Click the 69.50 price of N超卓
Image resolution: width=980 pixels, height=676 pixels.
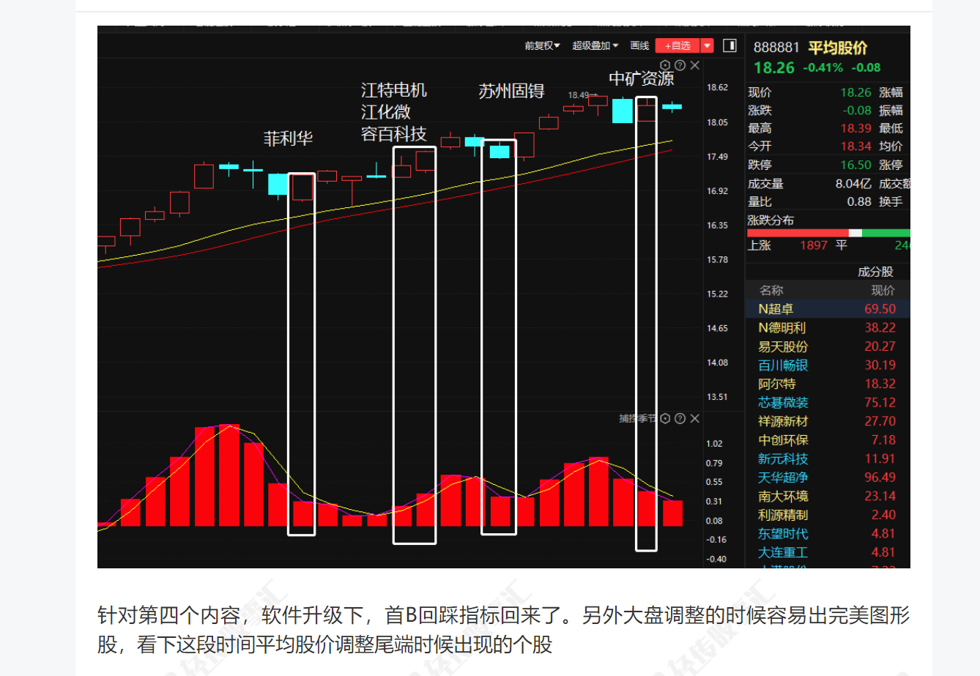880,309
